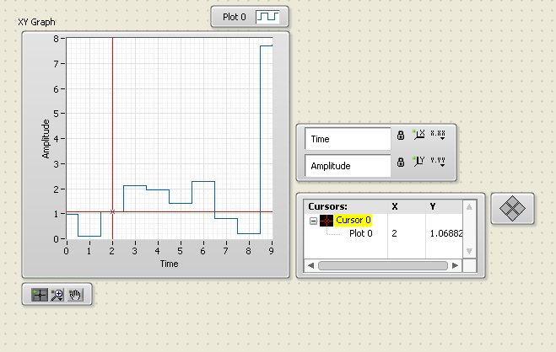This screenshot has height=352, width=556.
Task: Click the Time X-axis label below graph
Action: (x=169, y=264)
